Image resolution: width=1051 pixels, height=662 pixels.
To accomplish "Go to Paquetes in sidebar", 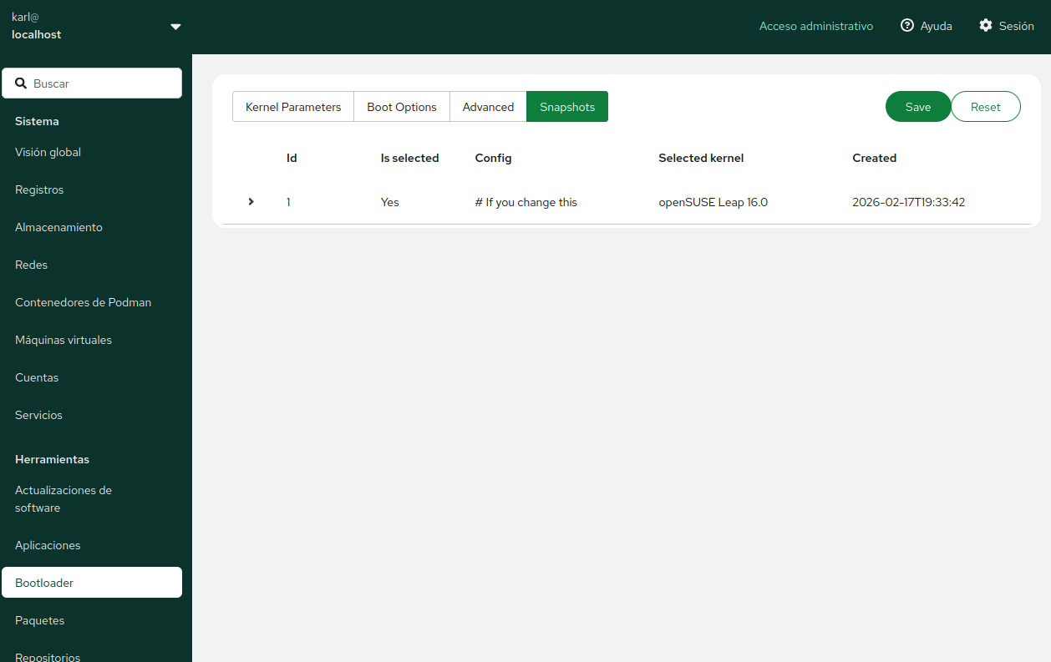I will click(39, 620).
